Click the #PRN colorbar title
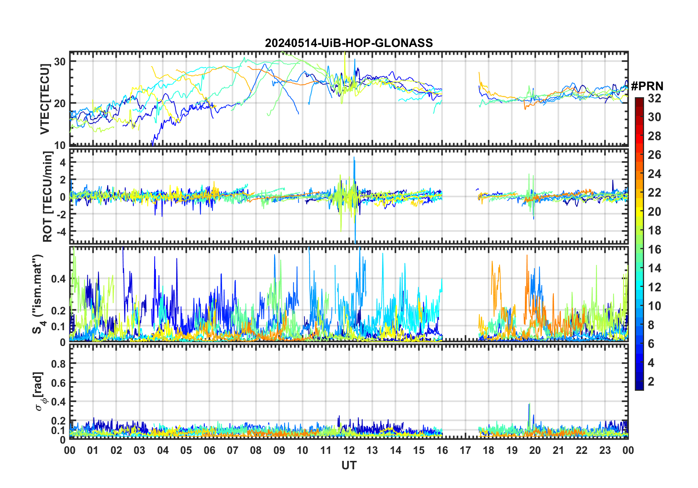The image size is (698, 488). [x=647, y=86]
